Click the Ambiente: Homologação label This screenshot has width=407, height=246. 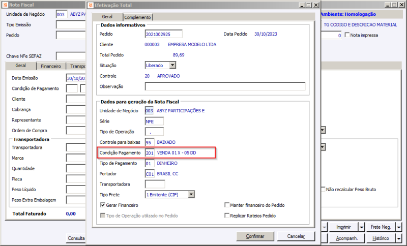click(x=348, y=14)
